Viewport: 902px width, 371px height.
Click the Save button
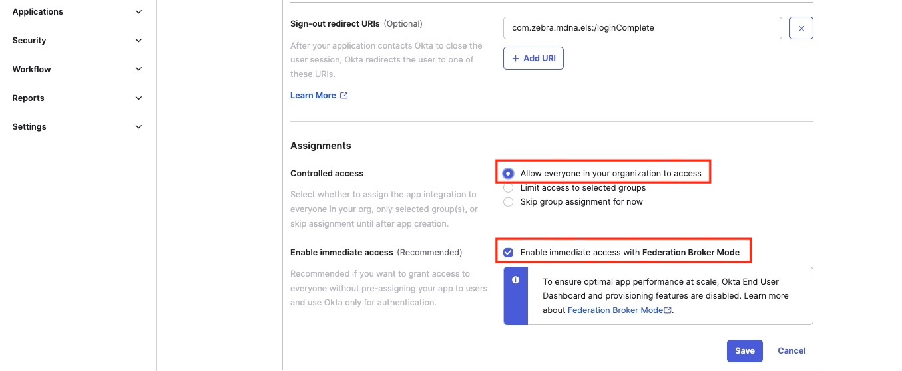pos(744,351)
